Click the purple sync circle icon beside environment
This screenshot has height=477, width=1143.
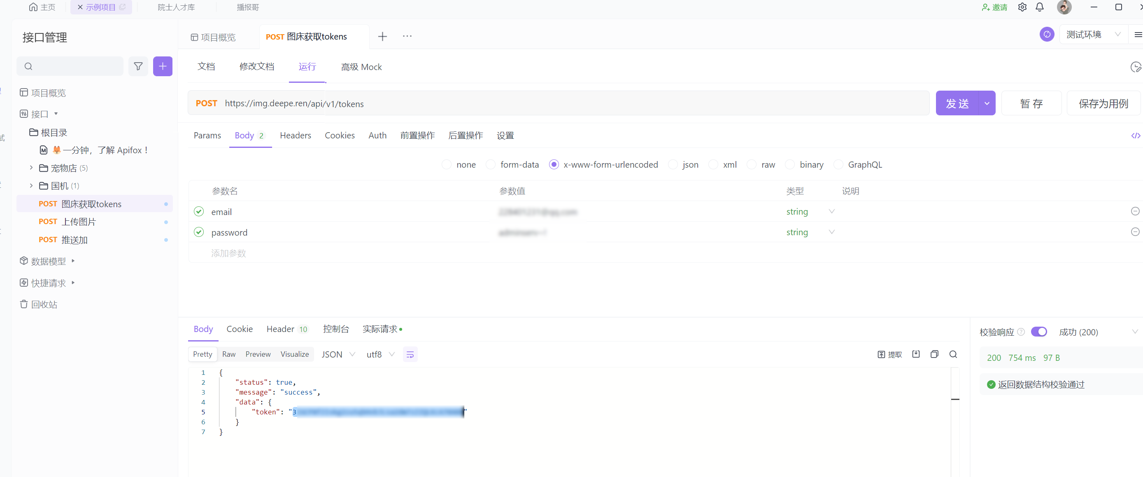(1047, 34)
